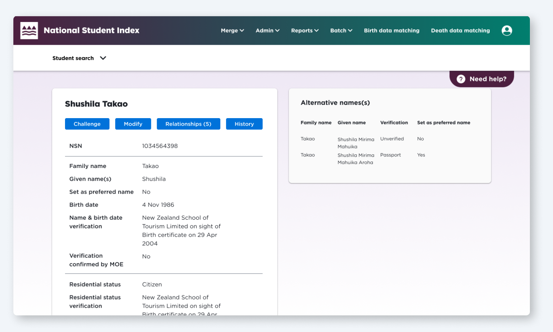Click the NSN number 1034564398
553x332 pixels.
160,146
